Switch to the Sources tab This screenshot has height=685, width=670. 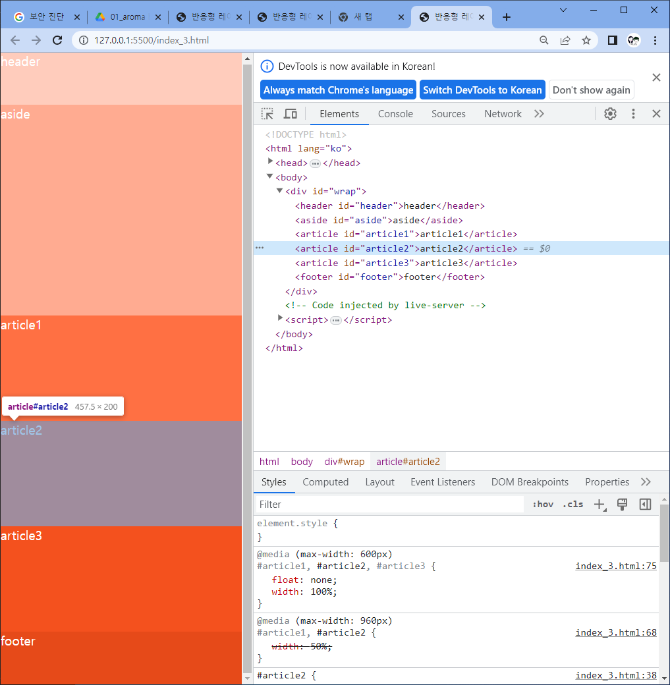coord(449,114)
